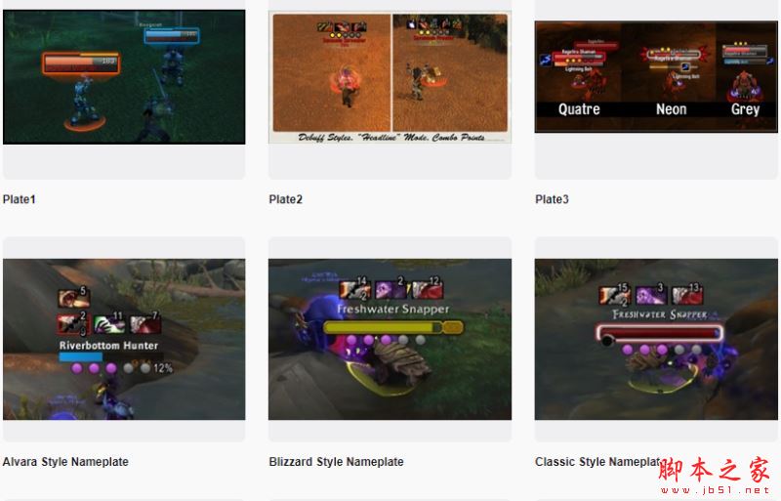Image resolution: width=781 pixels, height=501 pixels.
Task: Click the Quatre label in Plate3 image
Action: coord(579,109)
